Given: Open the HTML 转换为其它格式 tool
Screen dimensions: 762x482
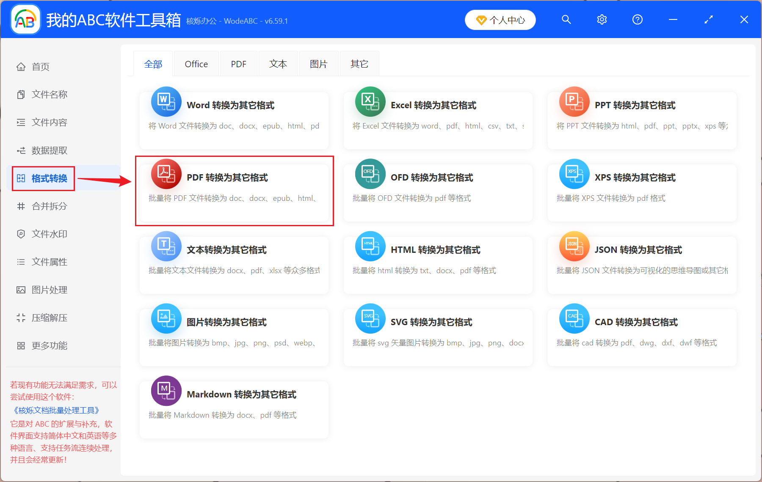Looking at the screenshot, I should click(438, 265).
